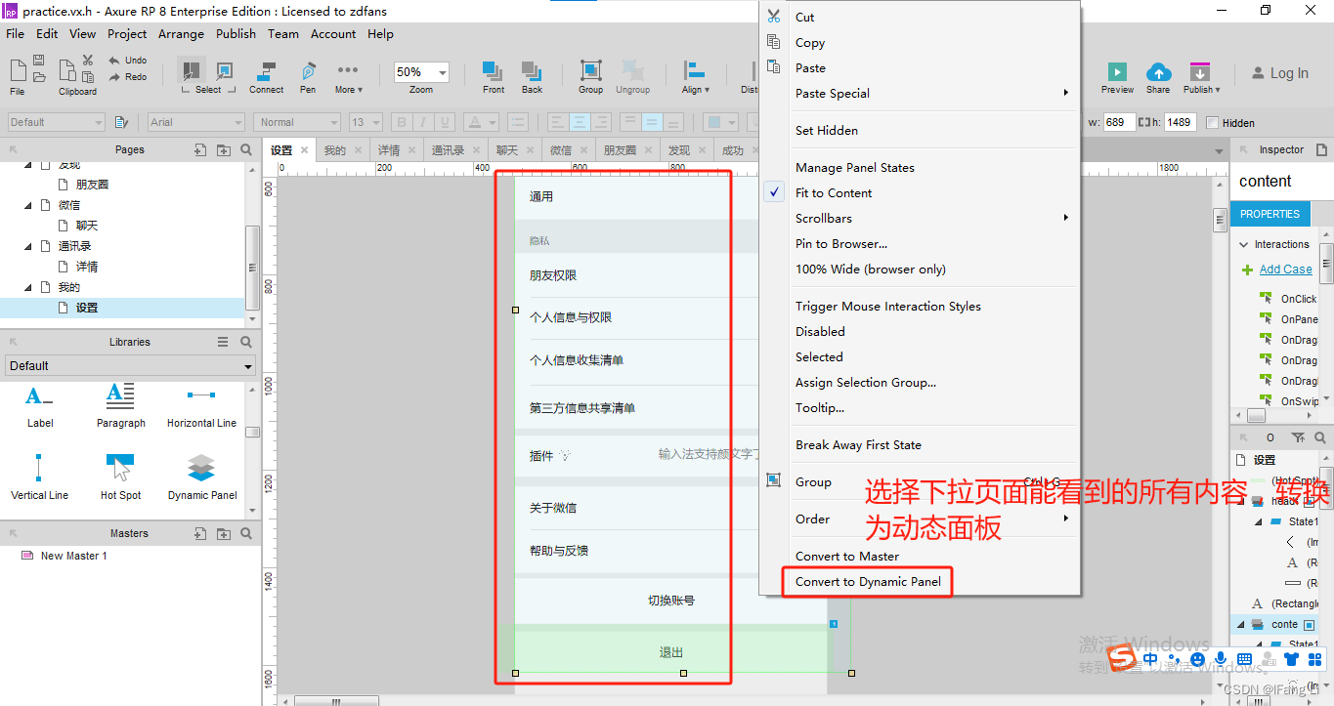
Task: Pick the Dynamic Panel widget from library
Action: tap(201, 478)
